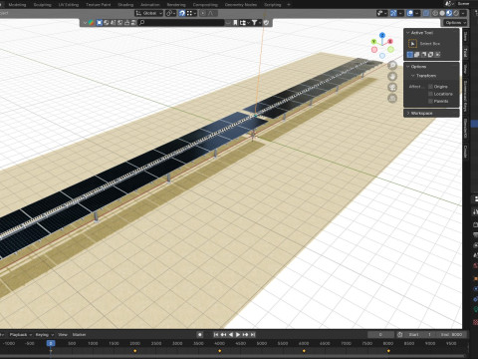
Task: Collapse the Options panel in the sidebar
Action: click(x=418, y=67)
